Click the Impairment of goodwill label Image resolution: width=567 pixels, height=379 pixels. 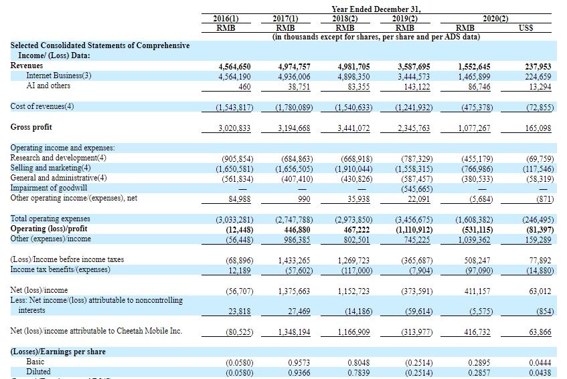coord(48,188)
